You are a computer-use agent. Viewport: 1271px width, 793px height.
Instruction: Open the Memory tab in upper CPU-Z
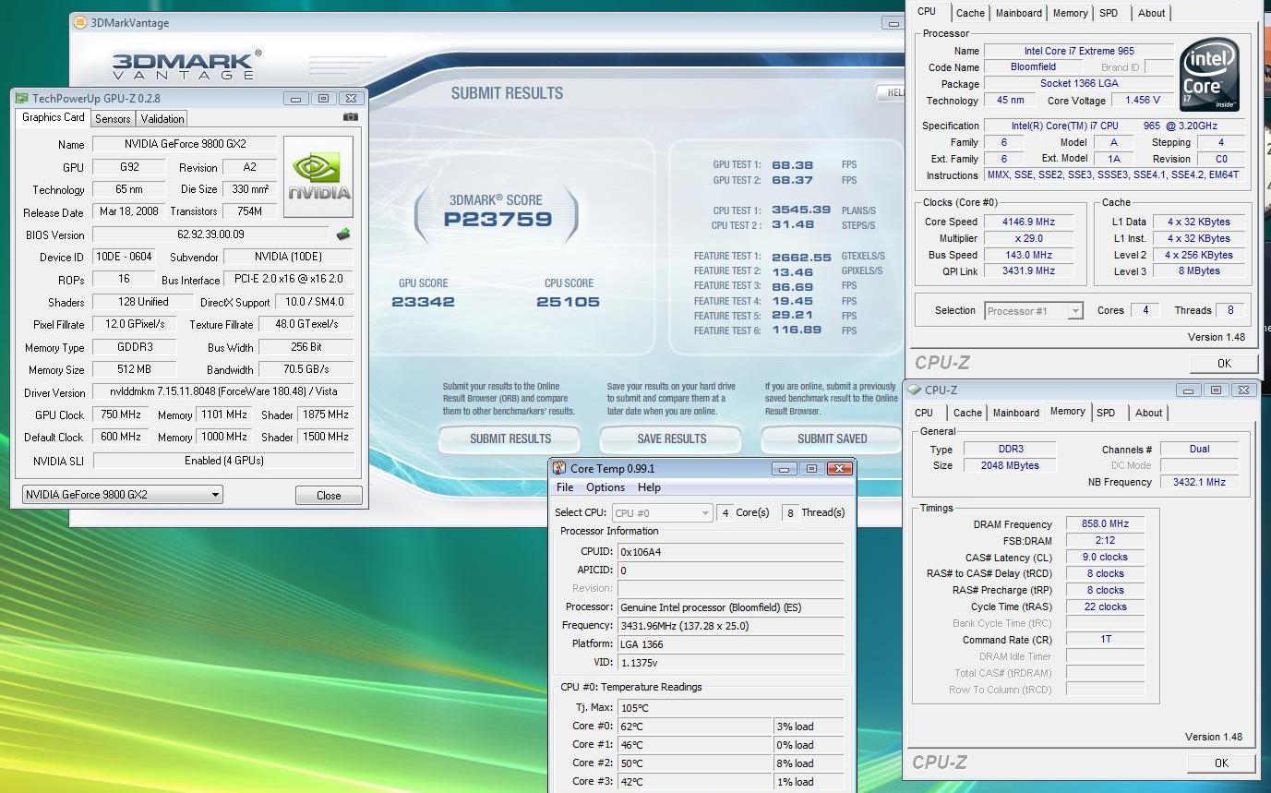[x=1070, y=13]
